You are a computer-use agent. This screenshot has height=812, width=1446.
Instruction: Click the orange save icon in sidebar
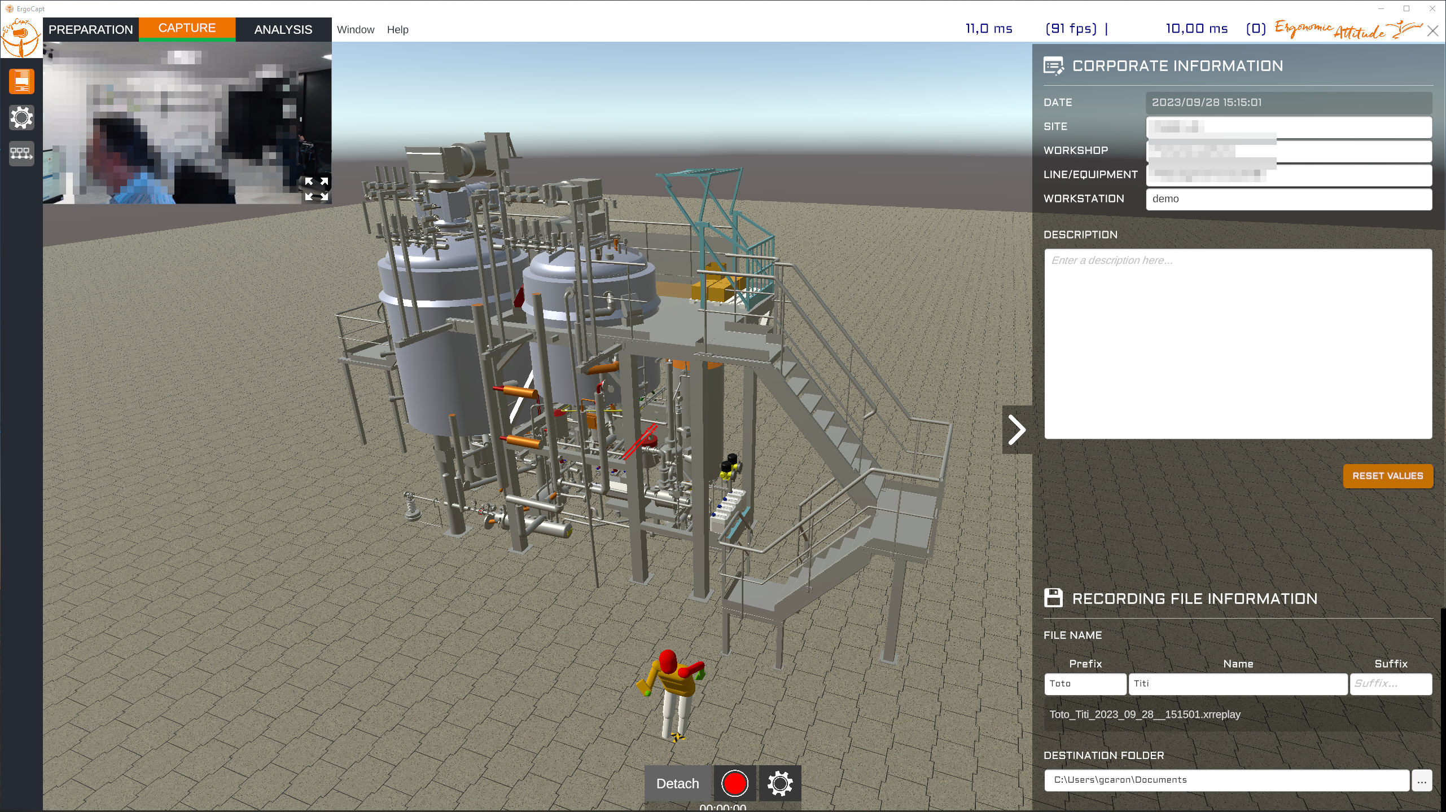coord(21,81)
